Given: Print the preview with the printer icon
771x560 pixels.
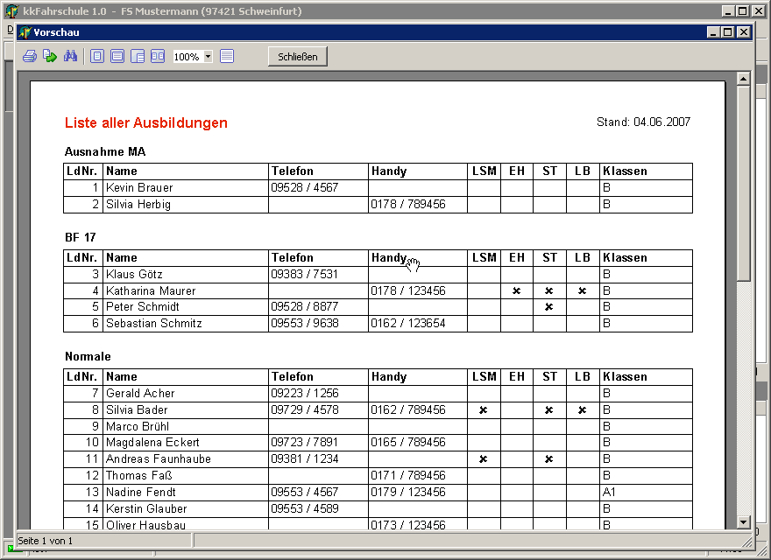Looking at the screenshot, I should [x=30, y=57].
